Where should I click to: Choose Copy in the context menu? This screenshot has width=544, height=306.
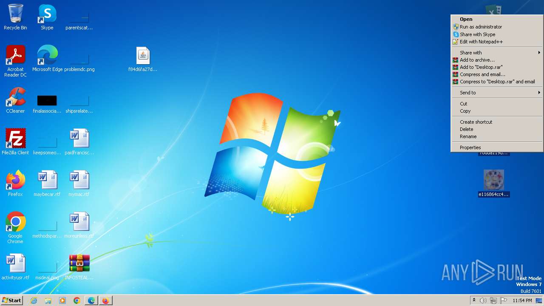point(497,111)
